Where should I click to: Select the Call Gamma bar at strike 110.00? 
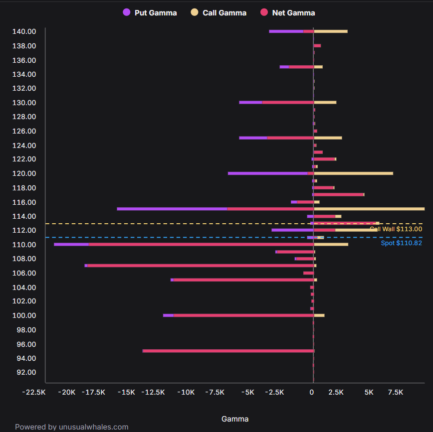[331, 245]
